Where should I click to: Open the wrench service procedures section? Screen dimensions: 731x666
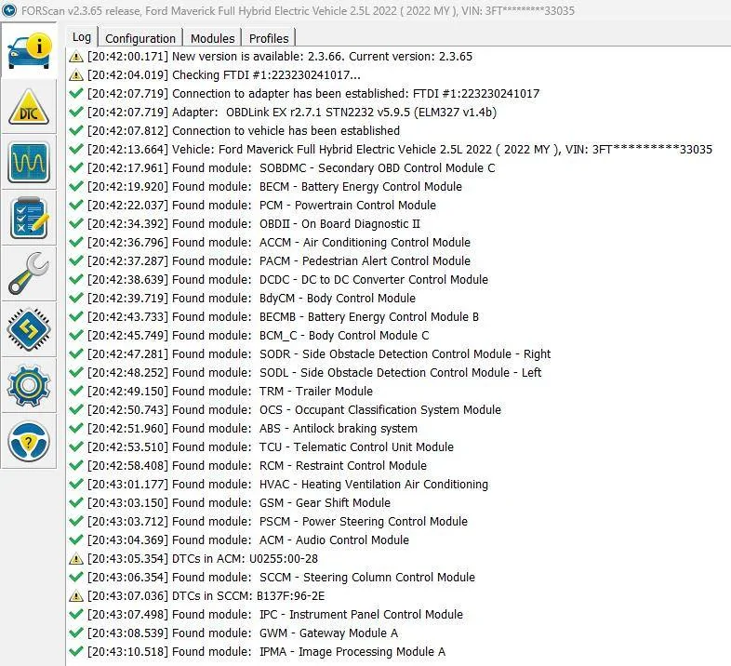[x=29, y=273]
